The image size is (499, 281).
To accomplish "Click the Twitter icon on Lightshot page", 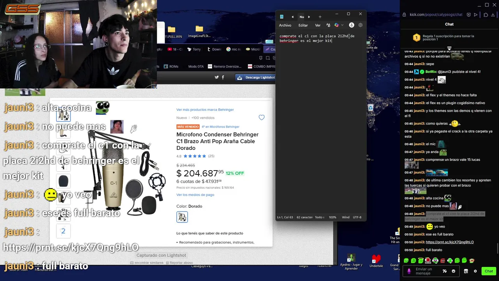I will (x=217, y=77).
